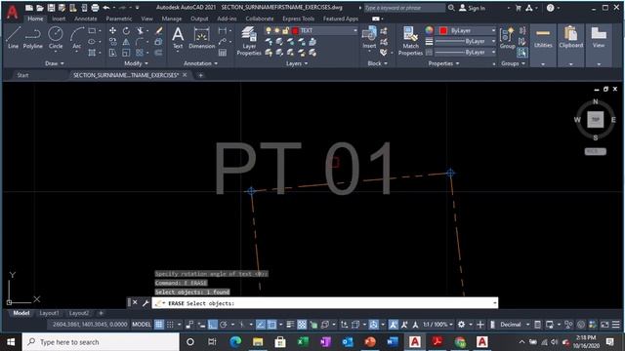Click the Plot (print) icon in quick access toolbar
The width and height of the screenshot is (625, 351).
pyautogui.click(x=95, y=8)
